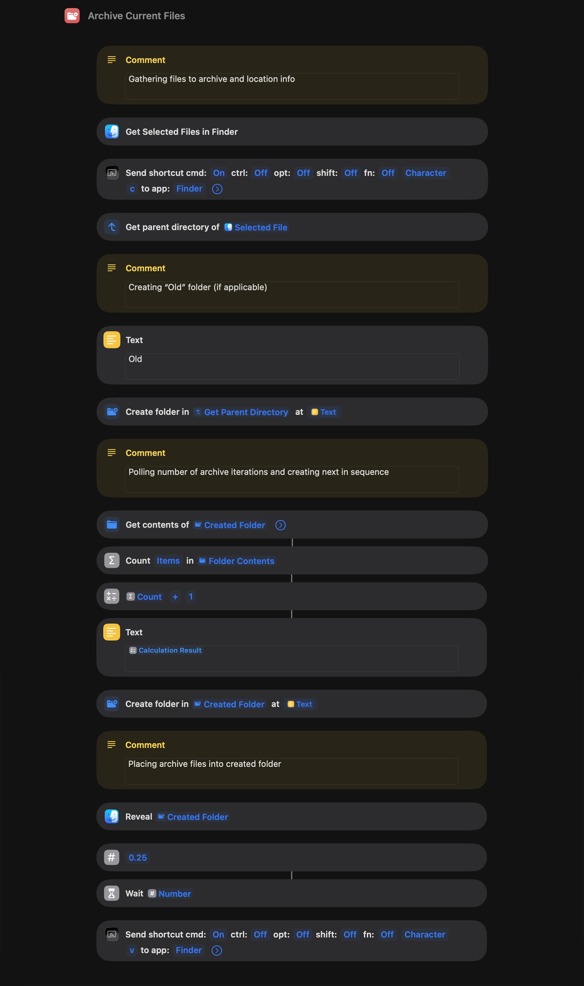584x986 pixels.
Task: Expand the character c Send shortcut options
Action: pyautogui.click(x=217, y=189)
